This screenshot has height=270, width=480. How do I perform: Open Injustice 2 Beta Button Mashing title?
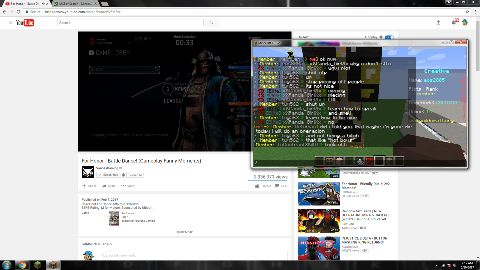(x=364, y=240)
